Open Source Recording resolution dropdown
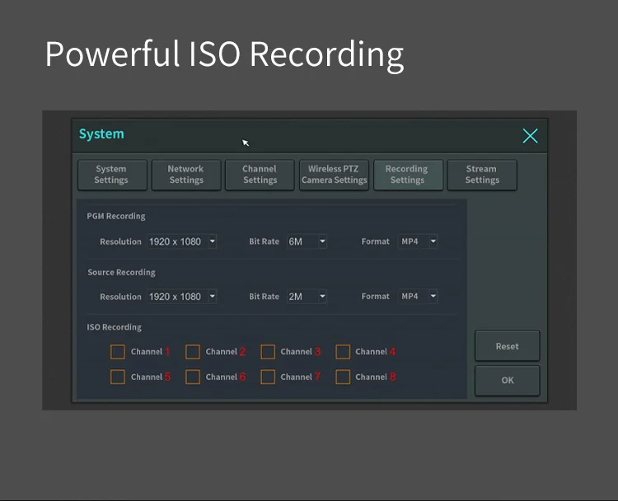 [x=182, y=297]
